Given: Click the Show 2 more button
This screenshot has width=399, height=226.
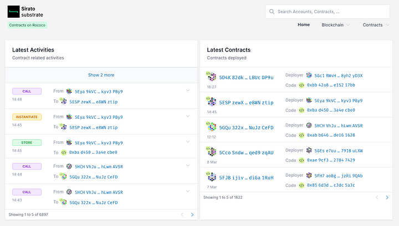Looking at the screenshot, I should (101, 75).
